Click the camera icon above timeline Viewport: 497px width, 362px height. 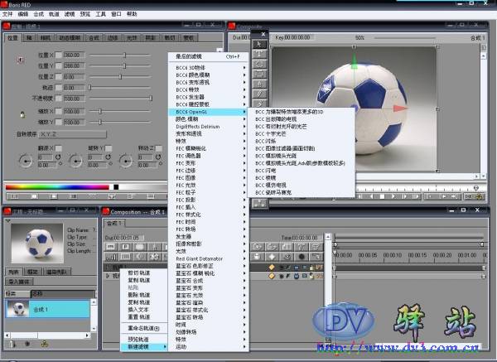point(257,247)
